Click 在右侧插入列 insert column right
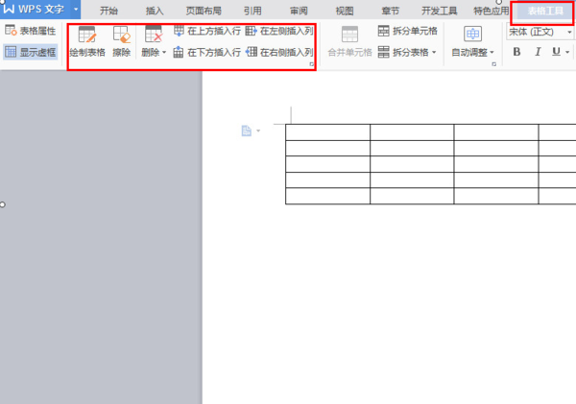This screenshot has height=404, width=576. coord(279,52)
